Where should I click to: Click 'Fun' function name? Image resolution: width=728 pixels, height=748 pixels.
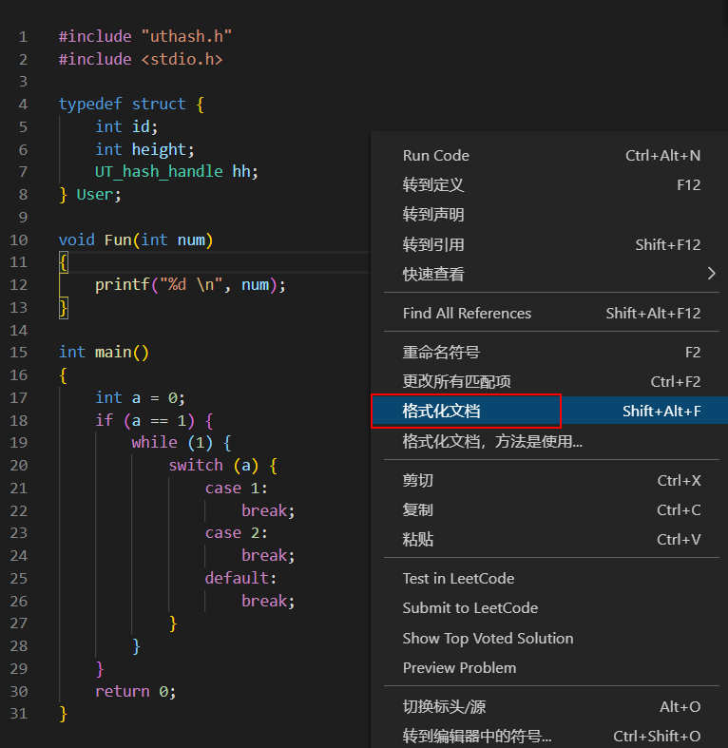pos(118,240)
